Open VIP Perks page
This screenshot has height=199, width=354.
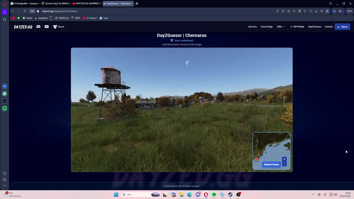[297, 27]
